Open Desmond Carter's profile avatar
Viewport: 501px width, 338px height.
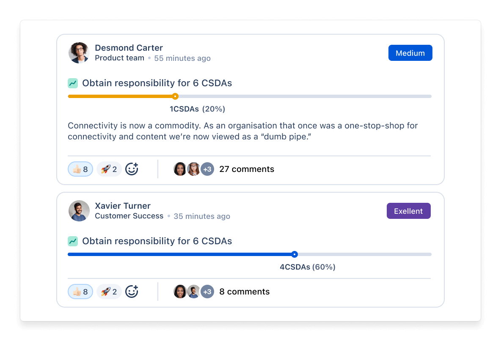point(79,53)
